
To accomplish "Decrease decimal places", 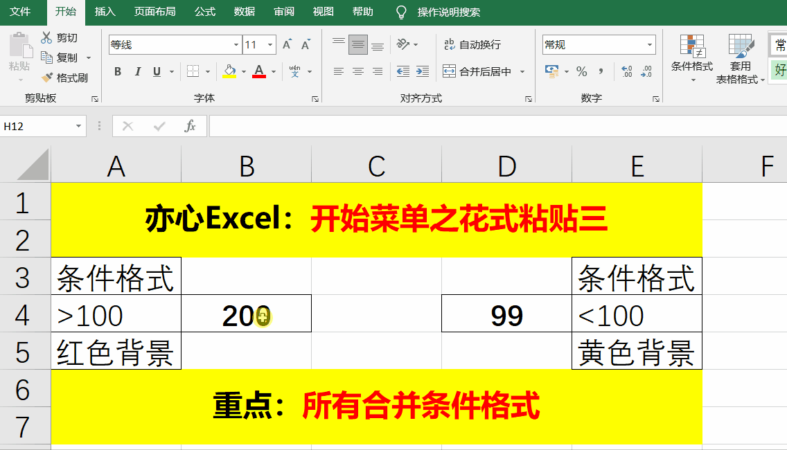I will pos(646,72).
